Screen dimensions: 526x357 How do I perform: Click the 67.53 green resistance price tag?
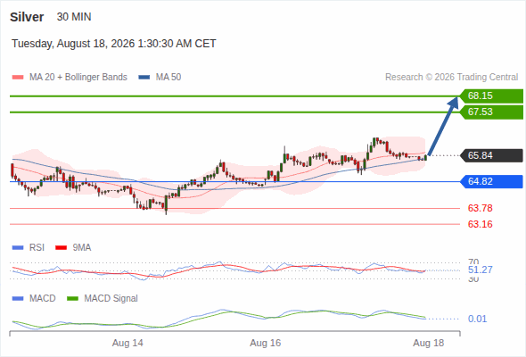tap(491, 112)
